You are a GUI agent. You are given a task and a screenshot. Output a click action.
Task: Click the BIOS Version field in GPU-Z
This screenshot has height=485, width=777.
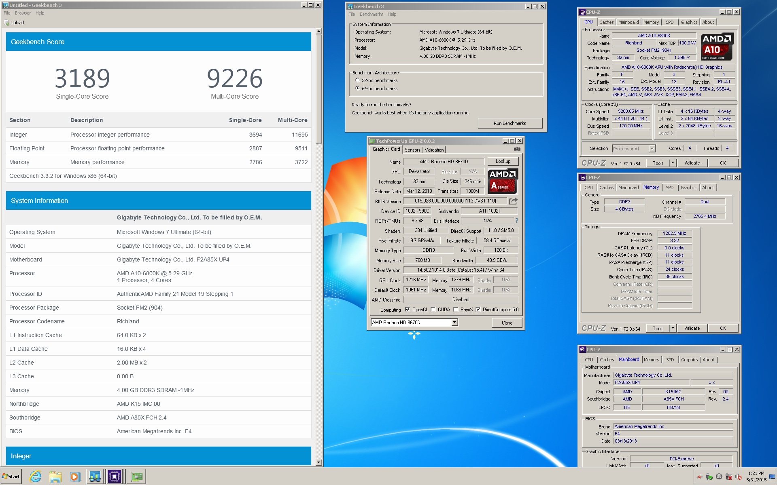click(x=455, y=201)
